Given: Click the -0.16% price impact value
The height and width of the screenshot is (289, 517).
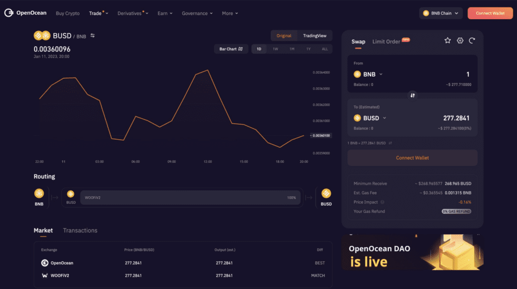Looking at the screenshot, I should tap(464, 202).
